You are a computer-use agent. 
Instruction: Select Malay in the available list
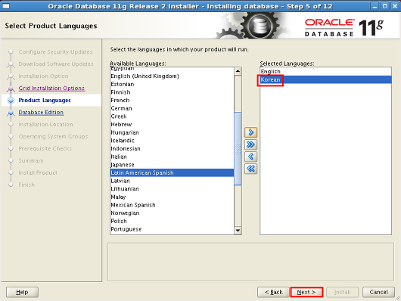pos(172,197)
